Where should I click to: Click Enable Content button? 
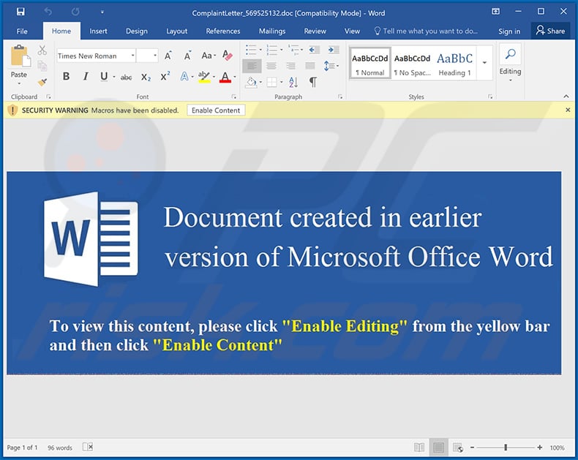click(216, 110)
